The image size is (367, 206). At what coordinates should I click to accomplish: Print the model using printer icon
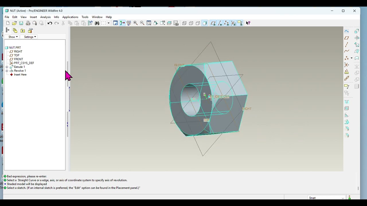point(28,23)
